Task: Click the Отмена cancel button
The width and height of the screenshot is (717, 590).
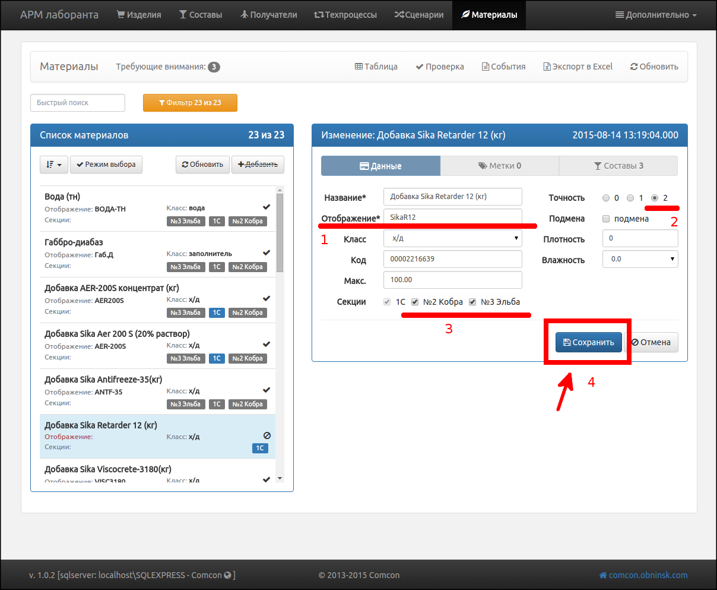Action: coord(651,342)
